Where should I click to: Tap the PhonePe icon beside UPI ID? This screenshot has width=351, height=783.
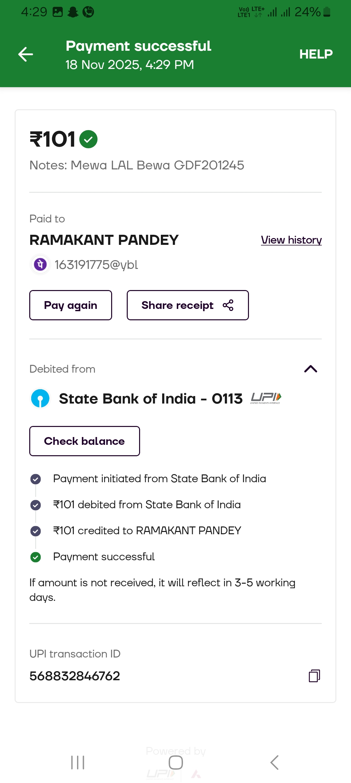[x=40, y=264]
